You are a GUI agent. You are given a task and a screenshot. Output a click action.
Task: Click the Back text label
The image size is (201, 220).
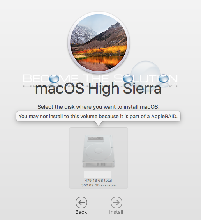pos(81,212)
